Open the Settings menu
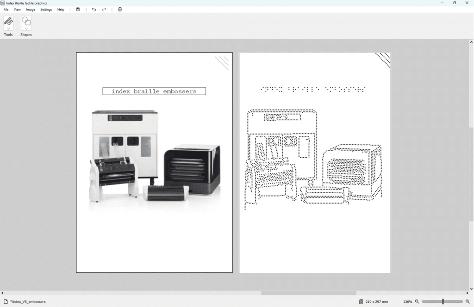The width and height of the screenshot is (474, 307). click(x=46, y=9)
